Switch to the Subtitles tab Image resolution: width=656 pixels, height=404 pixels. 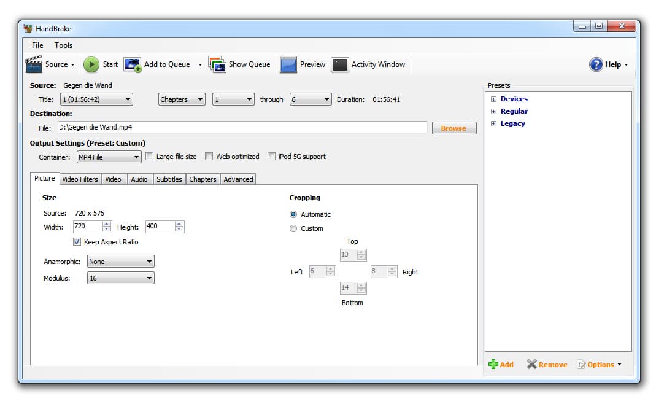(x=169, y=180)
